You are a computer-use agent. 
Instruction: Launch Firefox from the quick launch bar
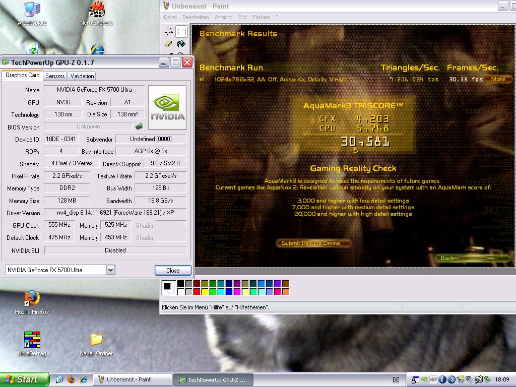[x=72, y=379]
